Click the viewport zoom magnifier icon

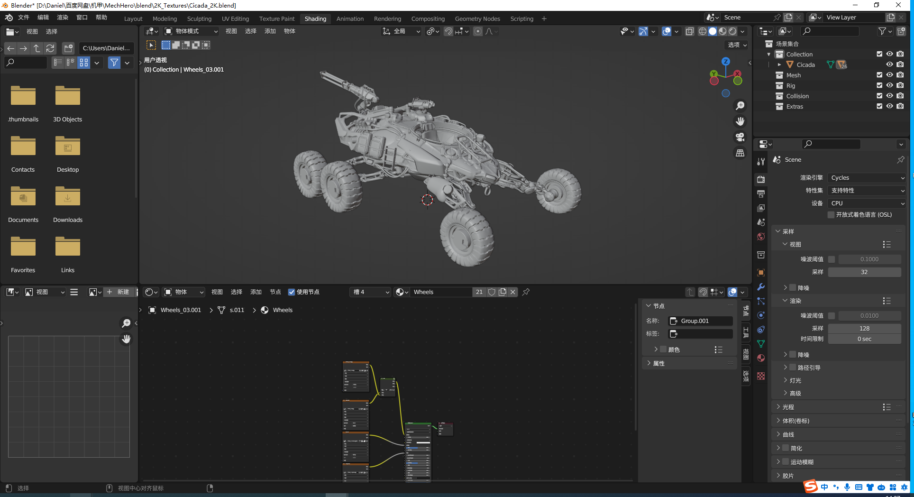[x=740, y=106]
